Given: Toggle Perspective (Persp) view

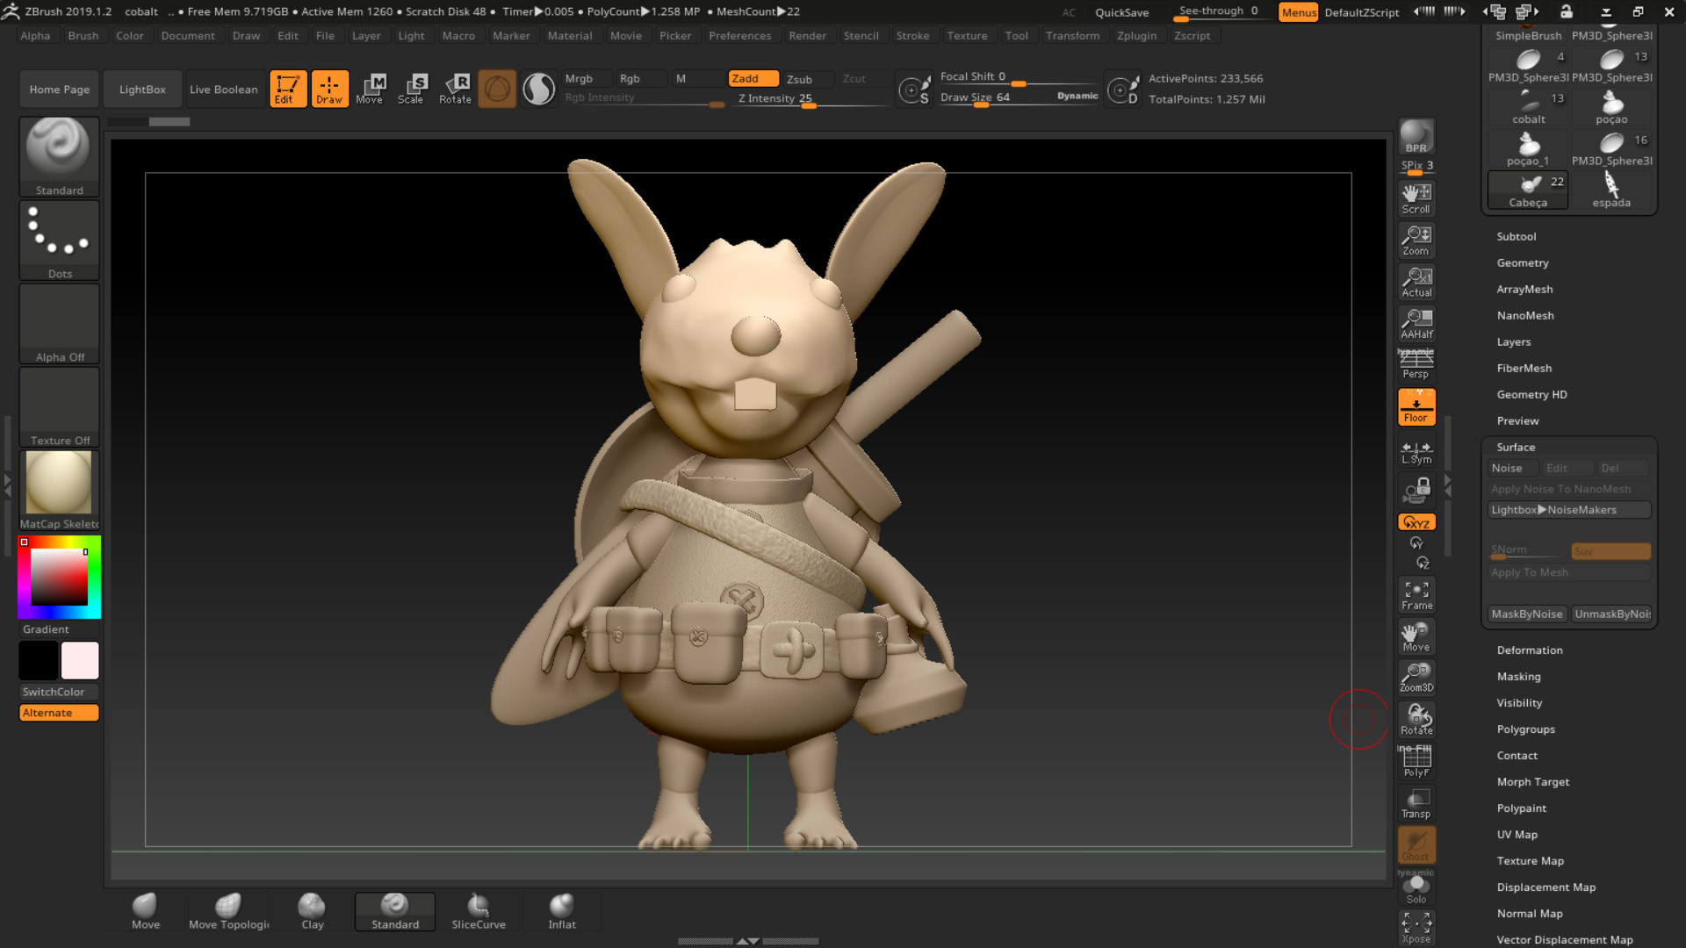Looking at the screenshot, I should (x=1416, y=364).
